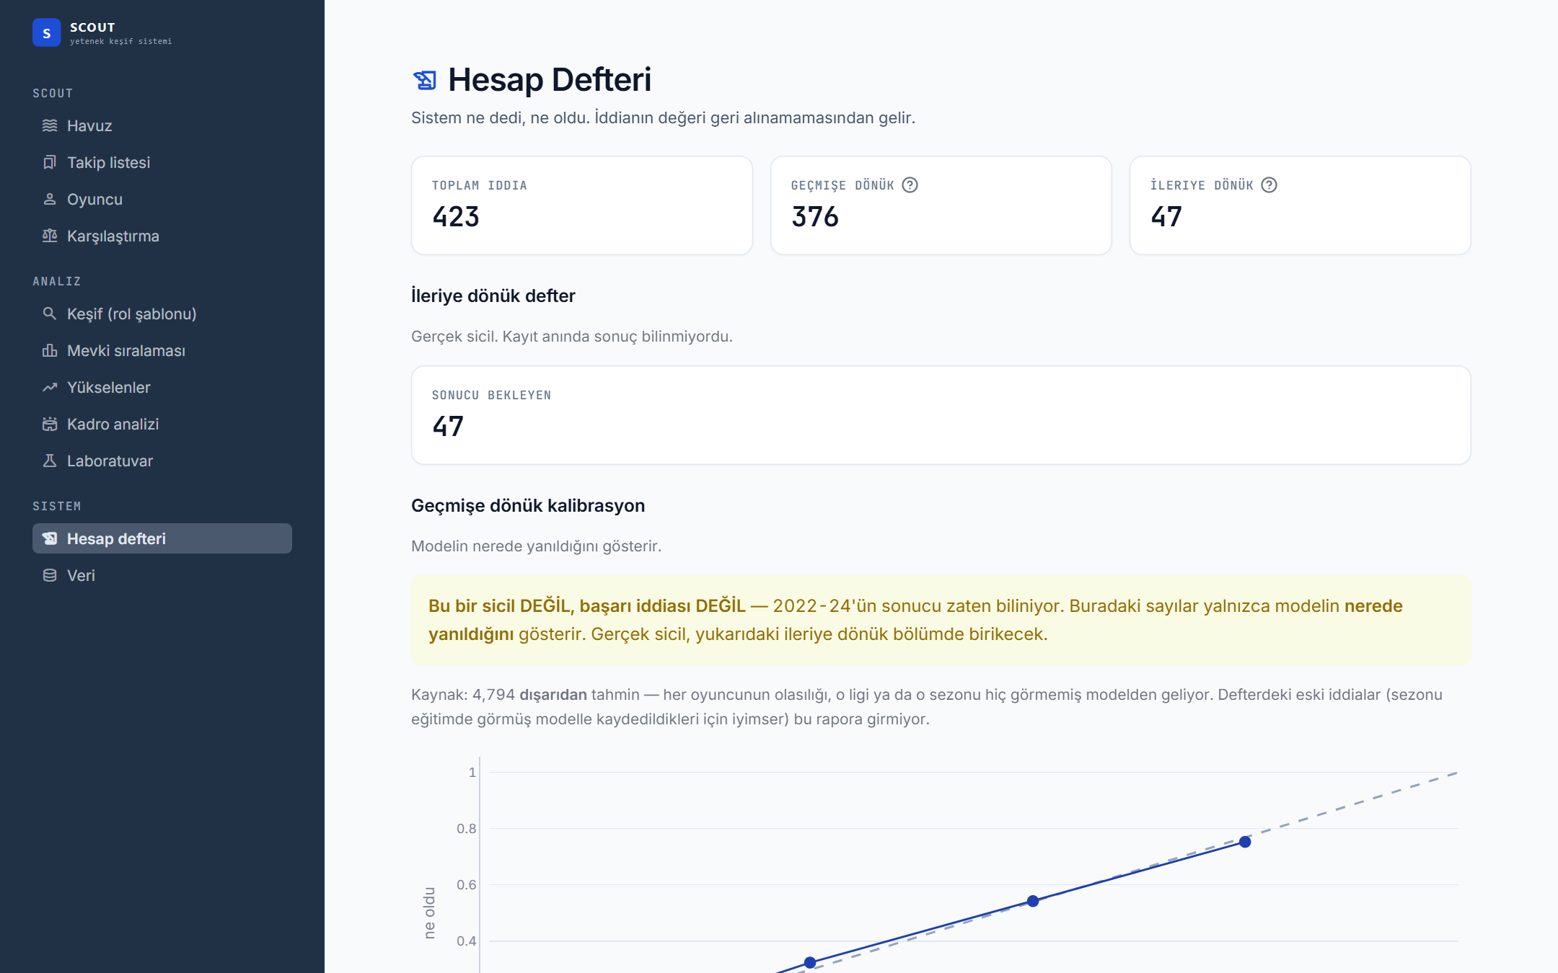Click the Takip listesi bookmark icon

tap(50, 162)
